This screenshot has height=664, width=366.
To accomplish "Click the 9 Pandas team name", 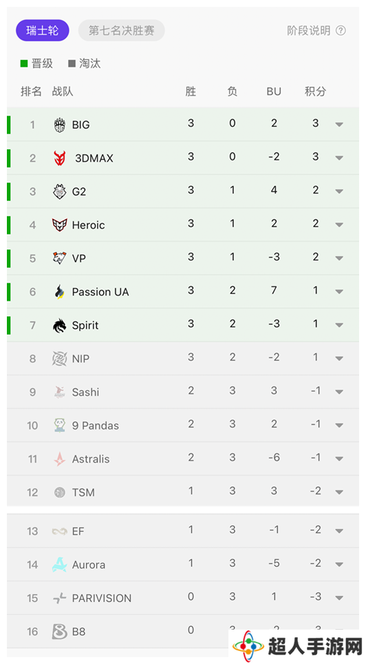I will point(96,426).
